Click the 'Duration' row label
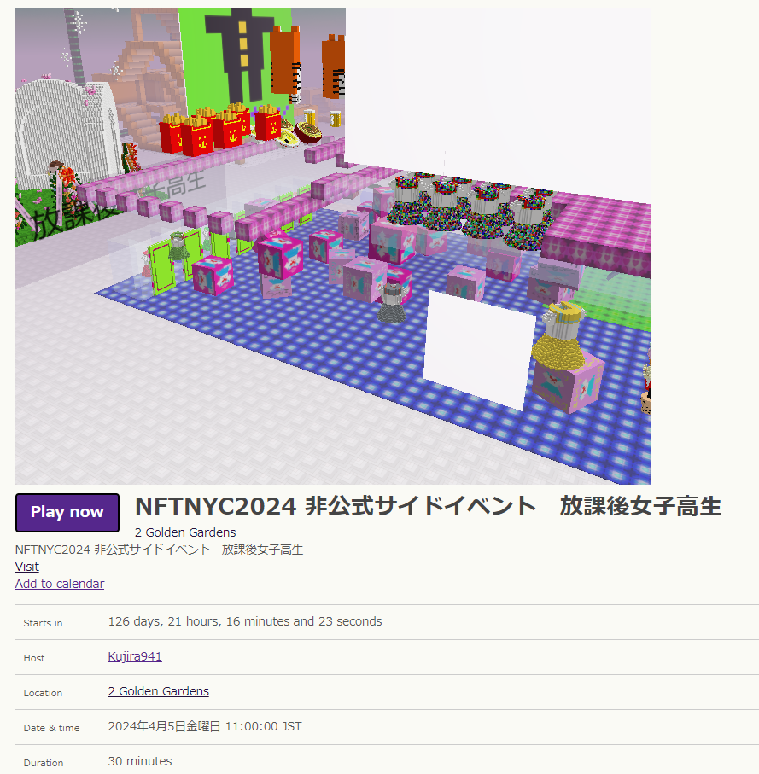 [44, 763]
